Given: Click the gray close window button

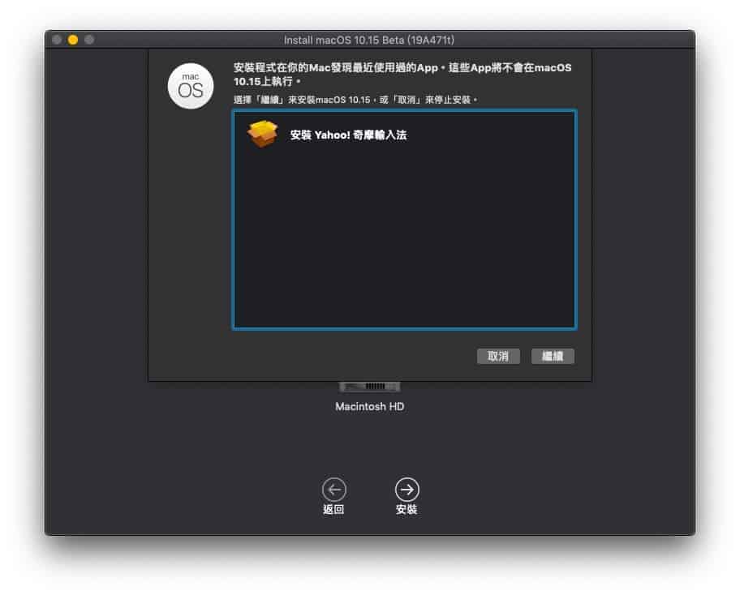Looking at the screenshot, I should [x=58, y=40].
